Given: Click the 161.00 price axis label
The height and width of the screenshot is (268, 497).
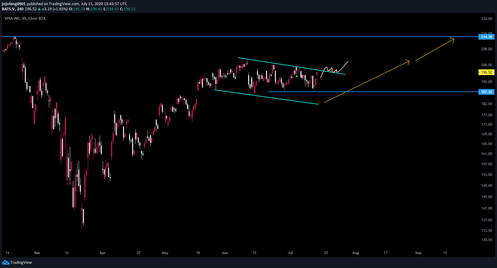Looking at the screenshot, I should [x=486, y=154].
